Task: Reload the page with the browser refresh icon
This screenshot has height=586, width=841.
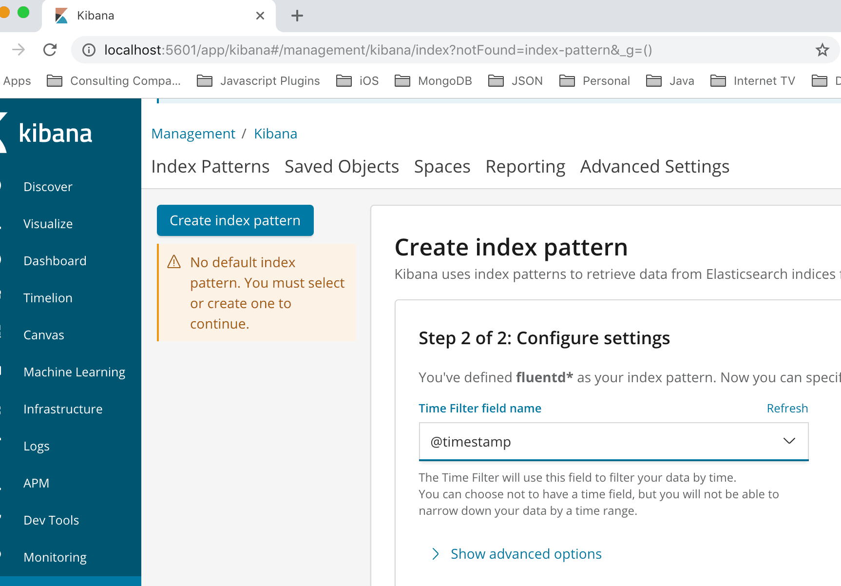Action: coord(50,50)
